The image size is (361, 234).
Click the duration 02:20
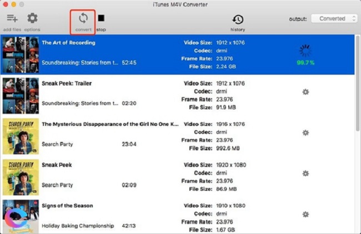129,104
